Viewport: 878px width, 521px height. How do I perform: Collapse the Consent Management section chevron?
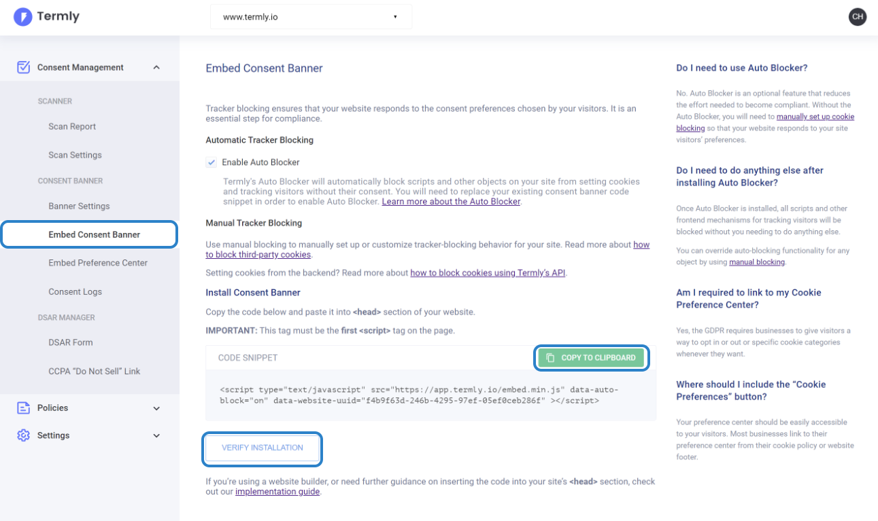click(156, 67)
